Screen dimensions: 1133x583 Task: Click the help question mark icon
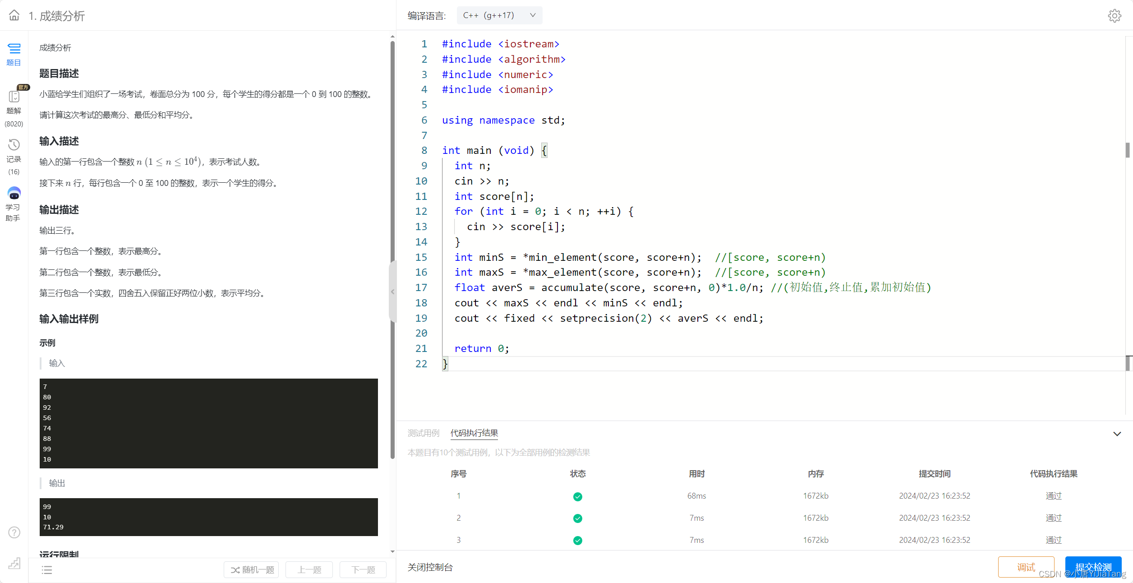click(14, 532)
